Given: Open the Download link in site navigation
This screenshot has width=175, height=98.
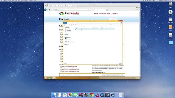Looking at the screenshot, I should (103, 14).
